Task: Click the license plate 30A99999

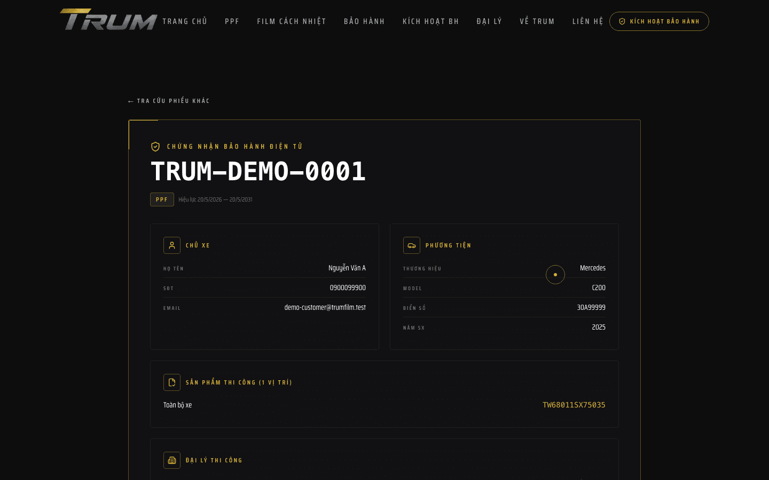Action: point(591,307)
